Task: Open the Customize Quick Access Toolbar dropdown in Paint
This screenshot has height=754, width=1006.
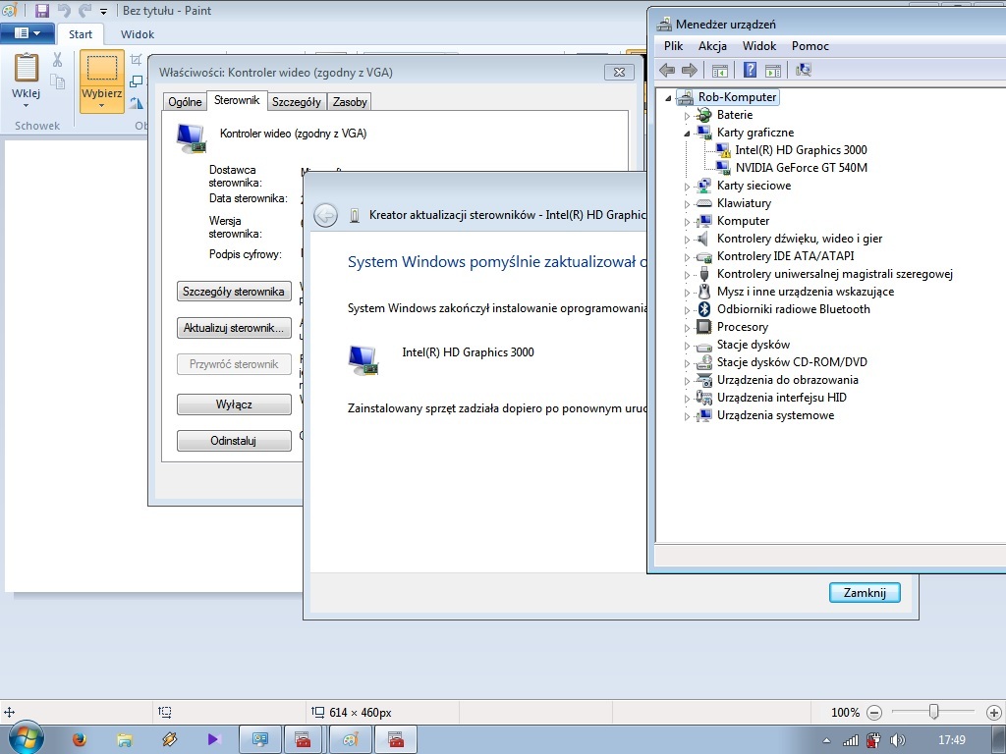Action: (x=103, y=12)
